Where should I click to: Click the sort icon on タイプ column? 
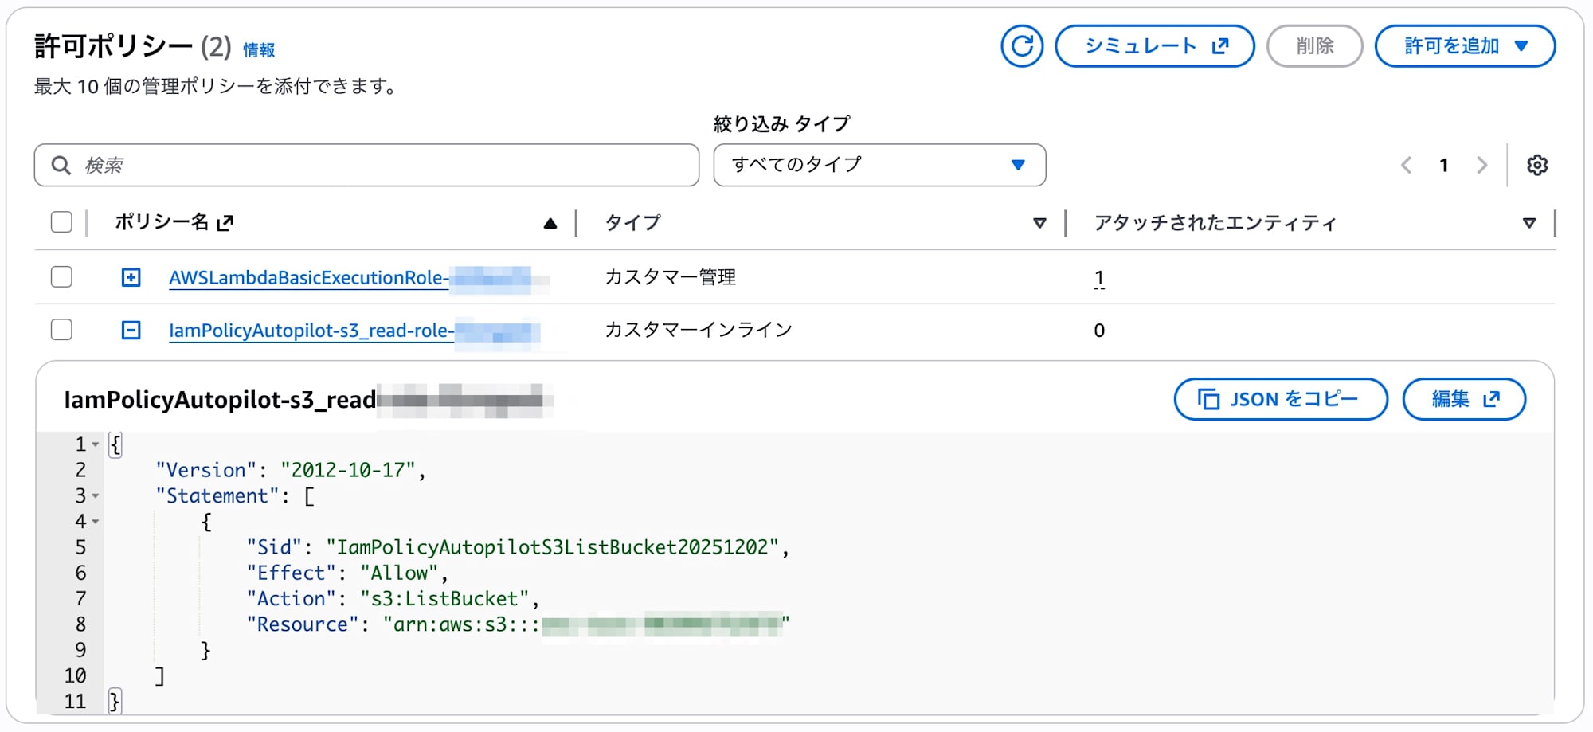click(x=1039, y=223)
